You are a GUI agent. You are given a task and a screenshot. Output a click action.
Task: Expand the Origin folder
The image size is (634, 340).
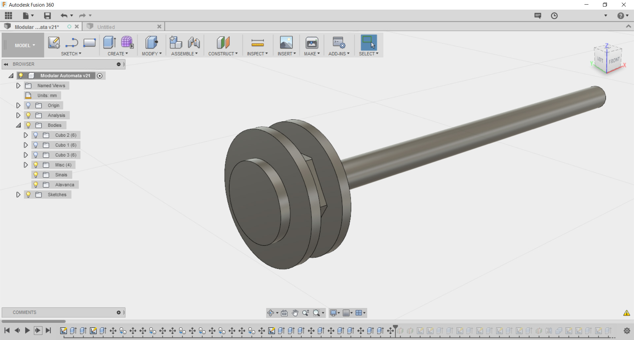18,105
